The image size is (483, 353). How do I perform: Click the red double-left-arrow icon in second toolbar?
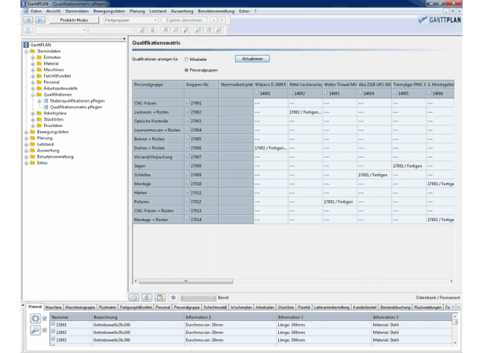pyautogui.click(x=141, y=30)
